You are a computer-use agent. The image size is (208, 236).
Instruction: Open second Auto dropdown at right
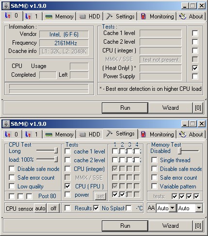199,208
